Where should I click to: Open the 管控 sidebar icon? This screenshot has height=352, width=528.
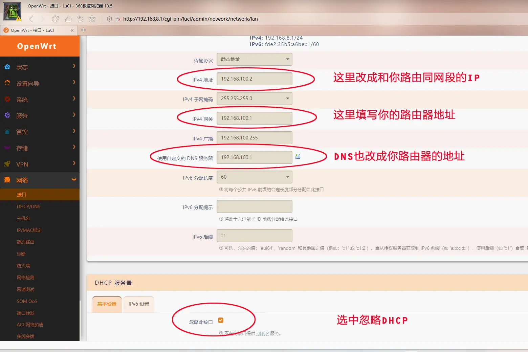(x=7, y=132)
